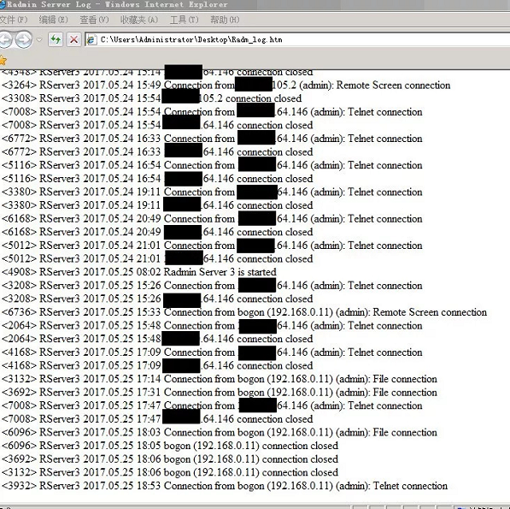Select the <3308> 15:54 105.2 connection closed line
This screenshot has height=509, width=510.
[151, 98]
